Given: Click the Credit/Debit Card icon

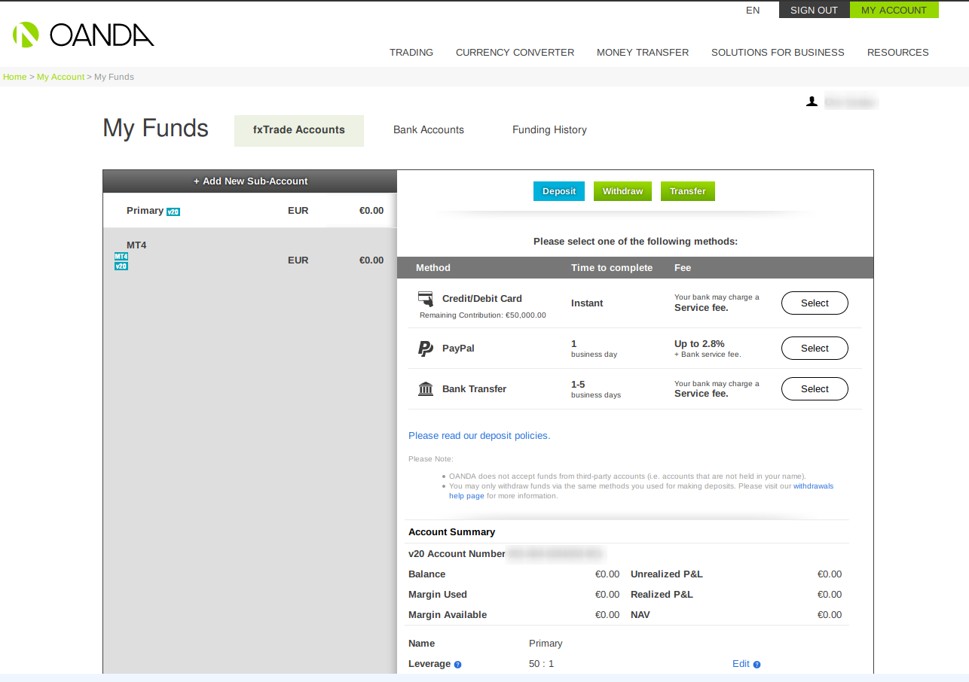Looking at the screenshot, I should [426, 299].
